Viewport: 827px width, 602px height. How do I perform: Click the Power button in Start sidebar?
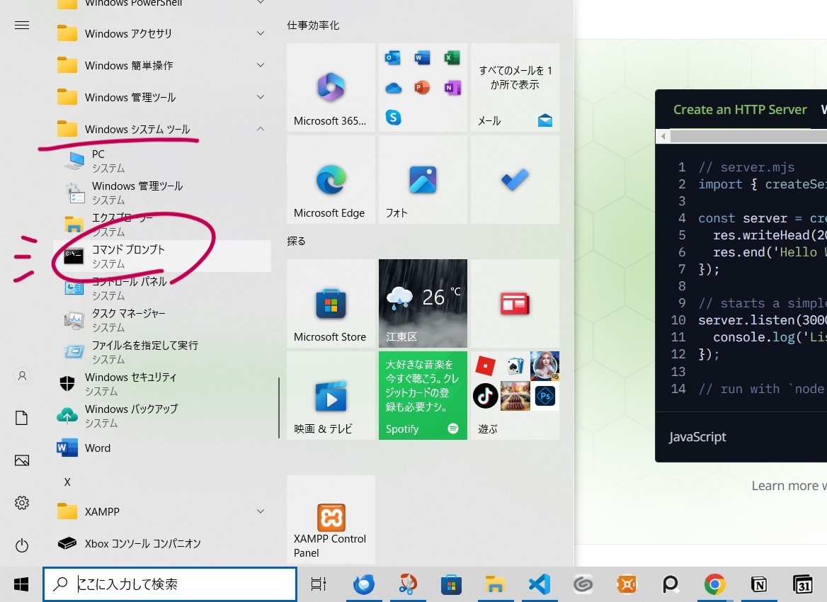22,545
